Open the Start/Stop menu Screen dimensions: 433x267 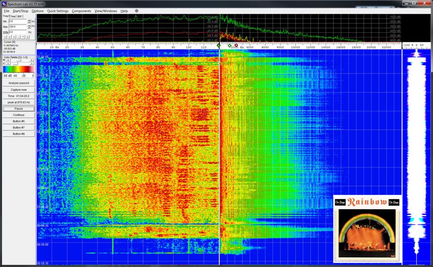pos(20,11)
